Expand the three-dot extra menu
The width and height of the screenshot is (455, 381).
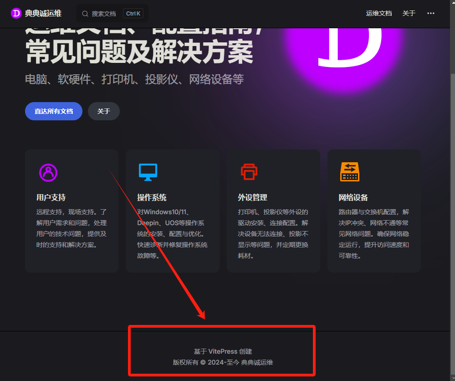click(430, 13)
